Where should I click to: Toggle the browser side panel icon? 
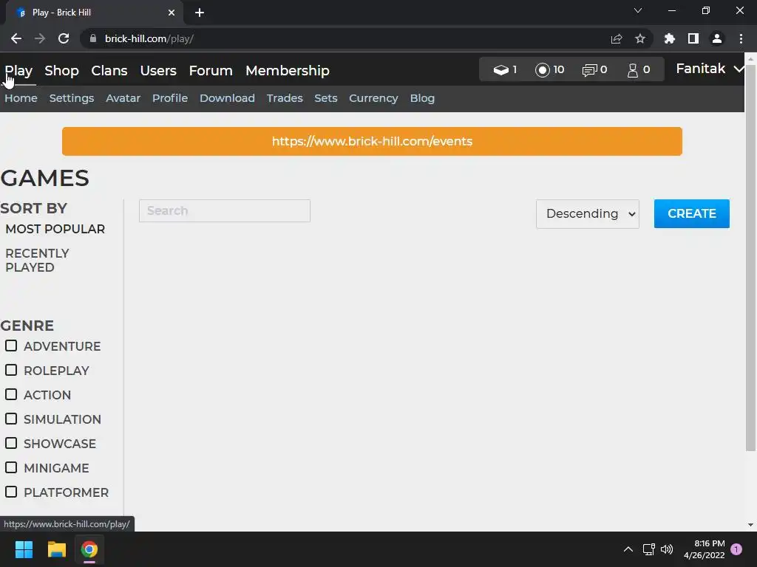click(x=693, y=38)
